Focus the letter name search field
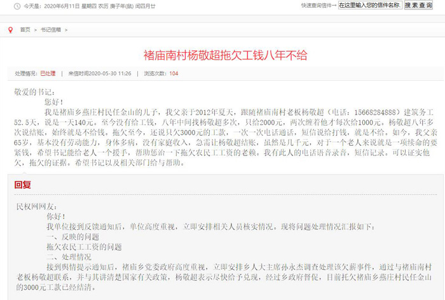445x300 pixels. click(x=370, y=5)
